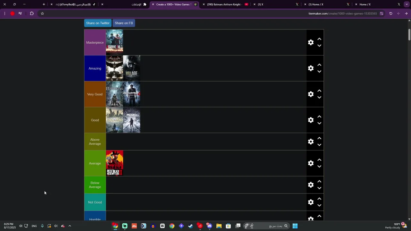Move Very Good row up
411x231 pixels.
tap(319, 91)
